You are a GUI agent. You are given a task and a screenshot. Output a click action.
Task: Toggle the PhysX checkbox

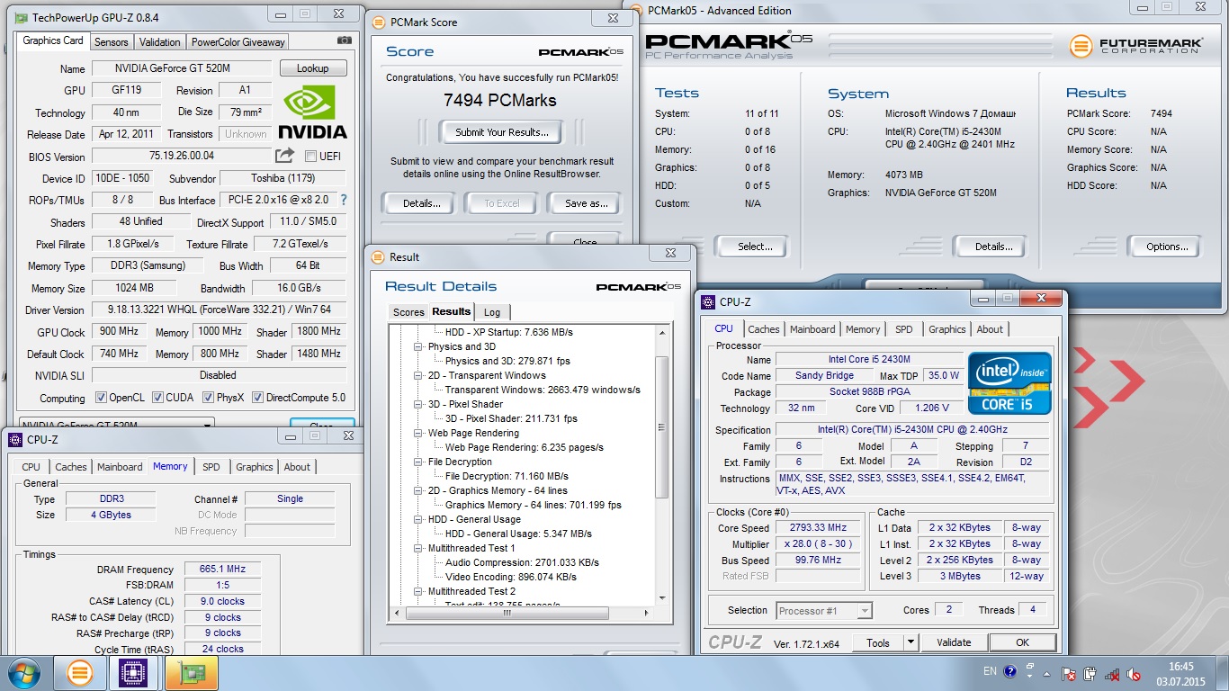pyautogui.click(x=208, y=397)
